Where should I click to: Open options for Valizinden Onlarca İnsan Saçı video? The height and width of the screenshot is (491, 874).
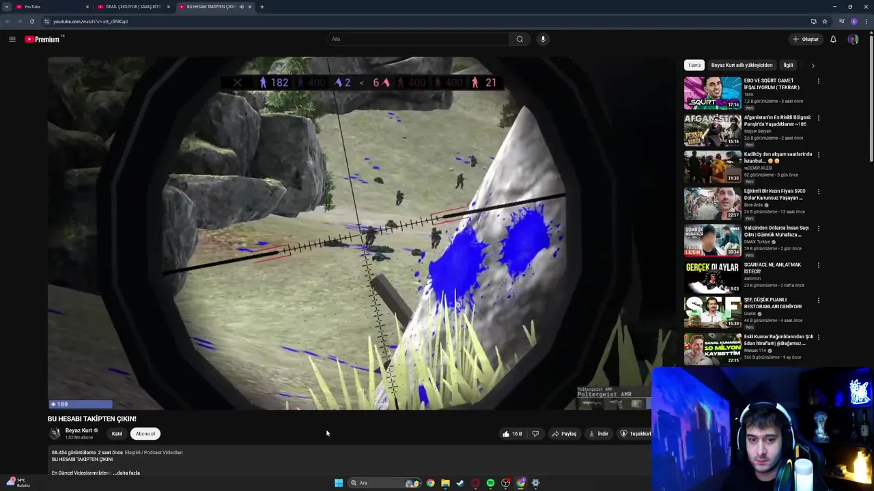pos(818,228)
